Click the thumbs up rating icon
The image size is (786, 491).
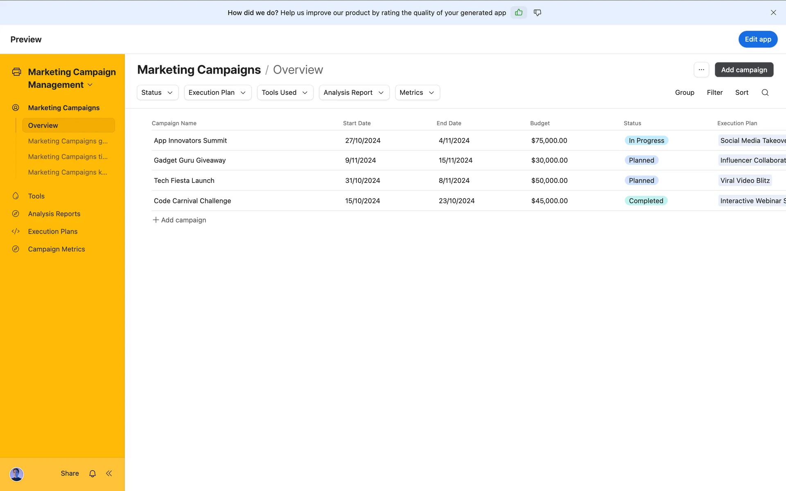(x=519, y=13)
